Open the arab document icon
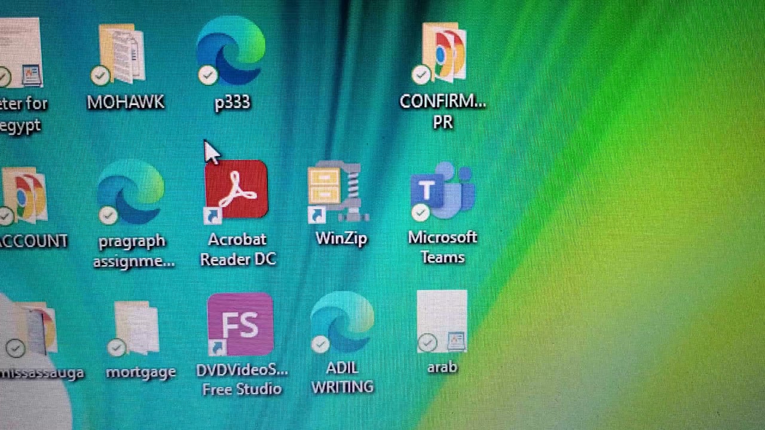 pos(442,321)
